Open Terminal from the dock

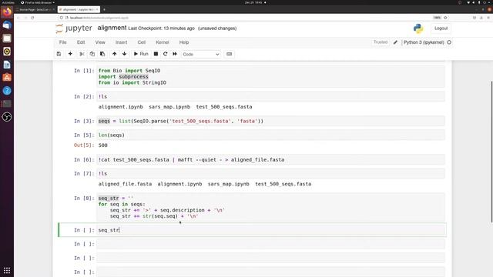(x=7, y=104)
